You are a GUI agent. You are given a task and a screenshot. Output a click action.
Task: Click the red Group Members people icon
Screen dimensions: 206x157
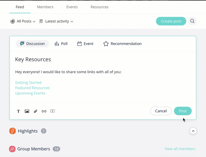coord(12,149)
